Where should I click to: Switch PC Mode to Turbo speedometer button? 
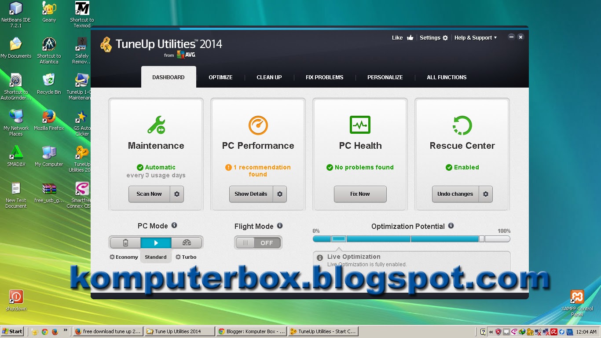(187, 242)
